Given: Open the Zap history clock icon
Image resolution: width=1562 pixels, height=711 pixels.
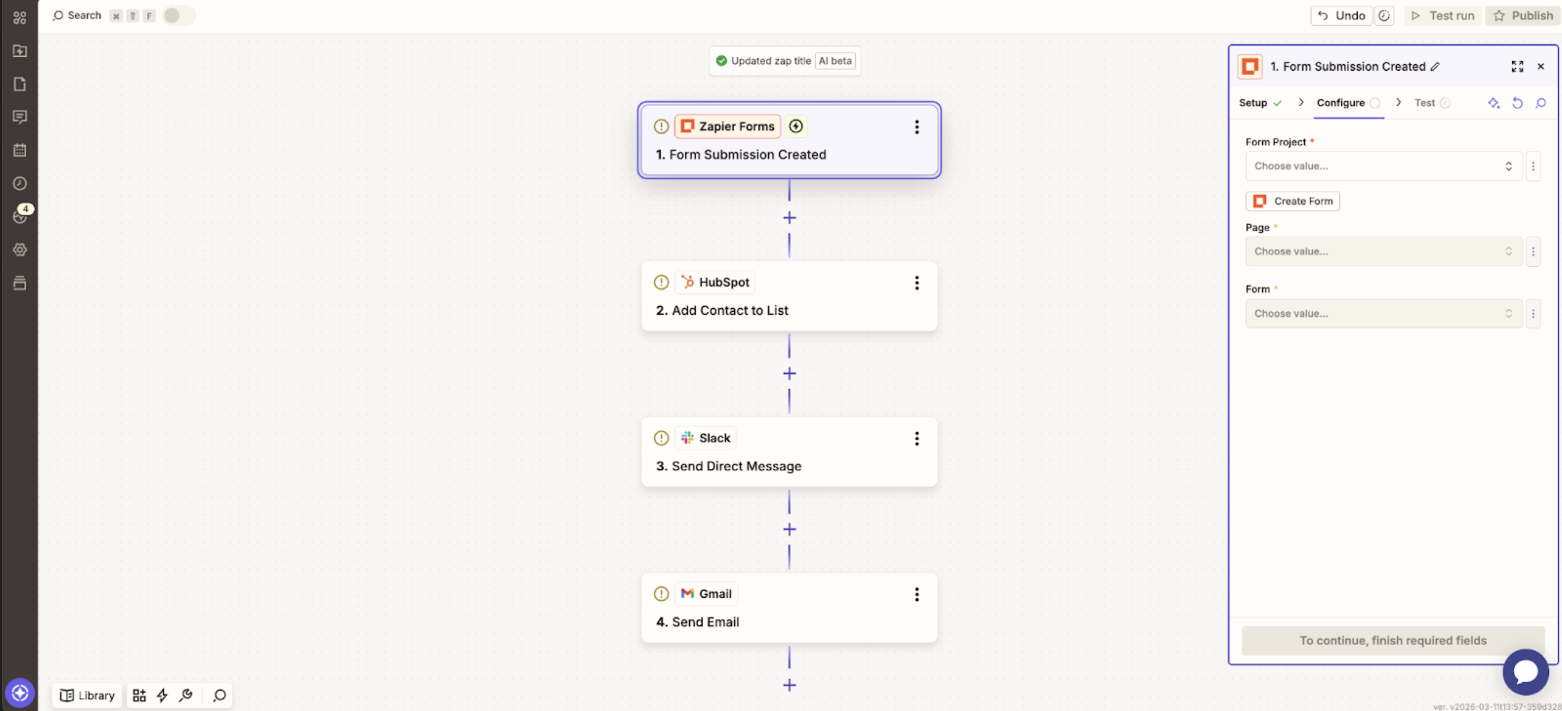Looking at the screenshot, I should click(20, 183).
